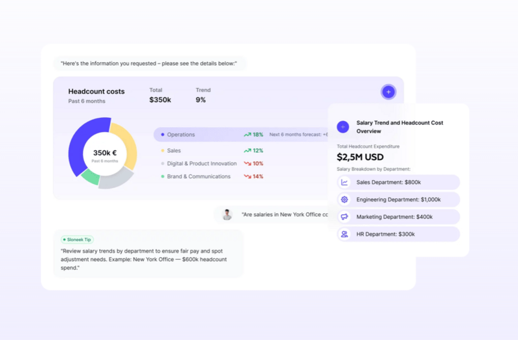Open the Sales Department: $800k row
Screen dimensions: 518x340
pyautogui.click(x=398, y=183)
